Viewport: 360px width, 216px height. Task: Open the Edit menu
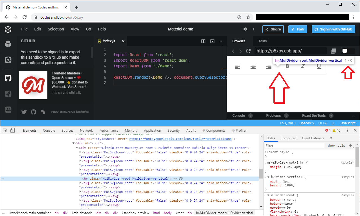pos(38,29)
